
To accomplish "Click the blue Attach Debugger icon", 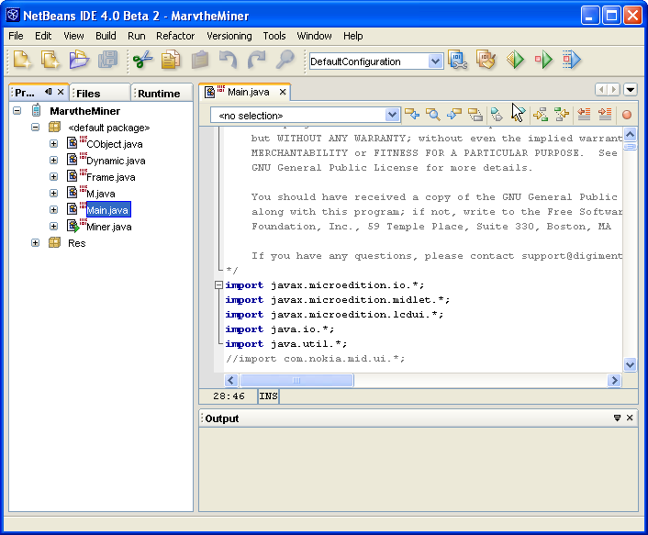I will (x=572, y=61).
